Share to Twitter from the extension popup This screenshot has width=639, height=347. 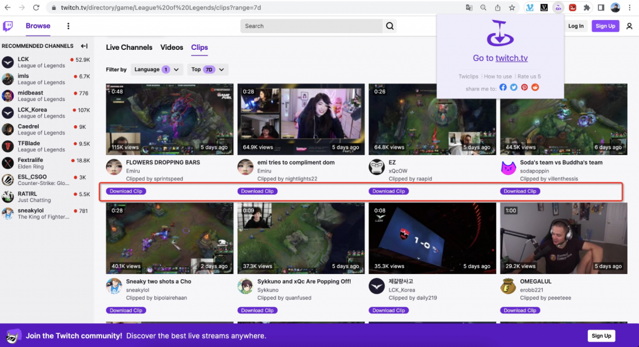(x=514, y=87)
